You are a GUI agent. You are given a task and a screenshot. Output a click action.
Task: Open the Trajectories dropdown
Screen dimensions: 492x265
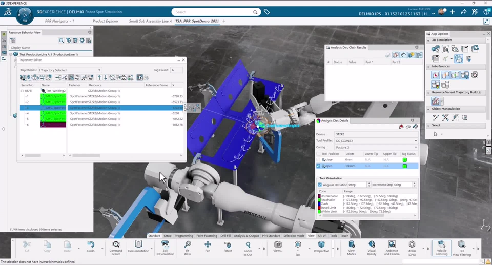pyautogui.click(x=70, y=70)
